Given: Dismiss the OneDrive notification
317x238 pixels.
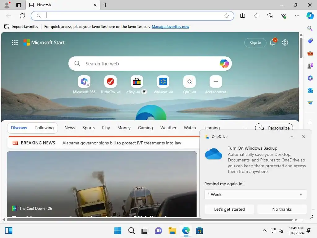Looking at the screenshot, I should 303,137.
